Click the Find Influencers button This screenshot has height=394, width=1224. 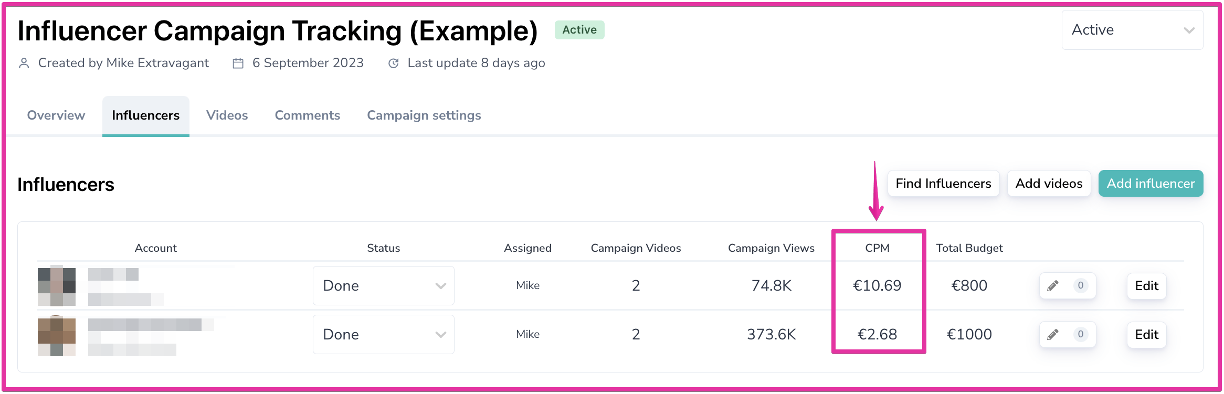click(943, 184)
